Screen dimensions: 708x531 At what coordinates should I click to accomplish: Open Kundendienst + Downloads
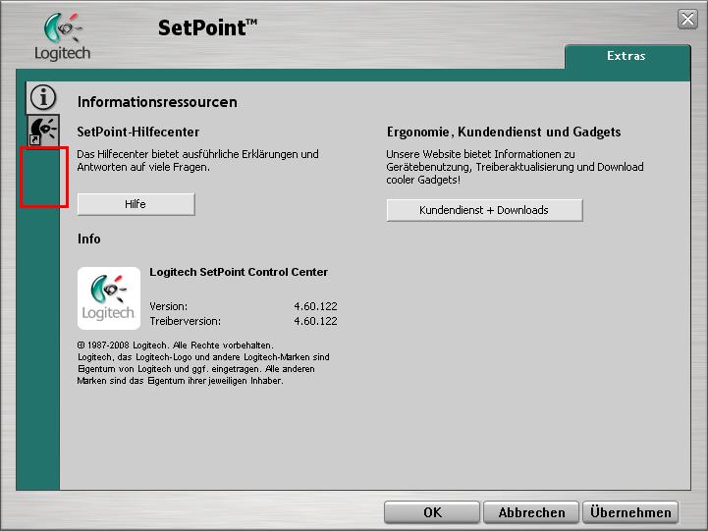pos(484,210)
